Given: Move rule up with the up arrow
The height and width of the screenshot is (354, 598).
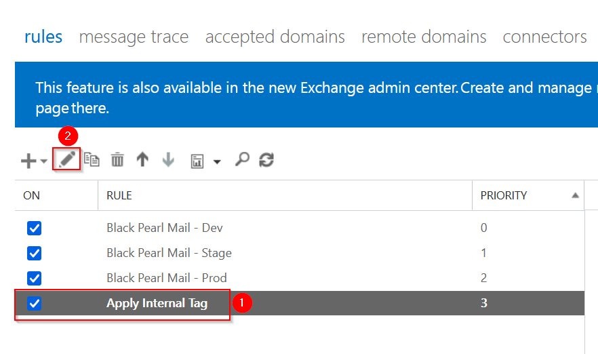Looking at the screenshot, I should (x=142, y=160).
